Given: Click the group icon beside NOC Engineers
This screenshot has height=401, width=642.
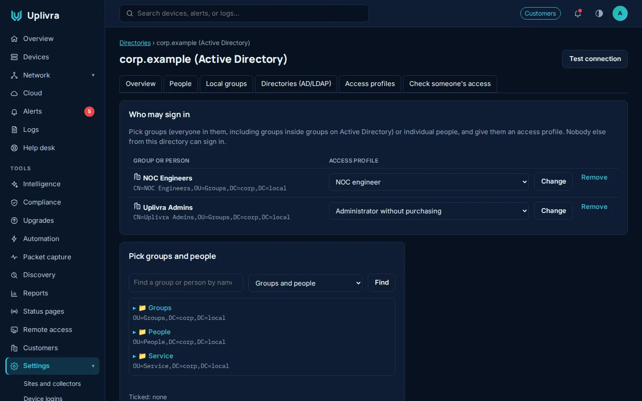Looking at the screenshot, I should click(x=137, y=177).
